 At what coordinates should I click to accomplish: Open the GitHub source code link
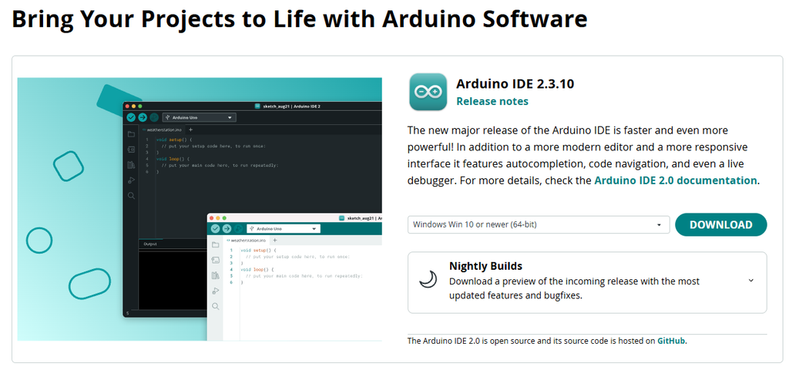[671, 341]
